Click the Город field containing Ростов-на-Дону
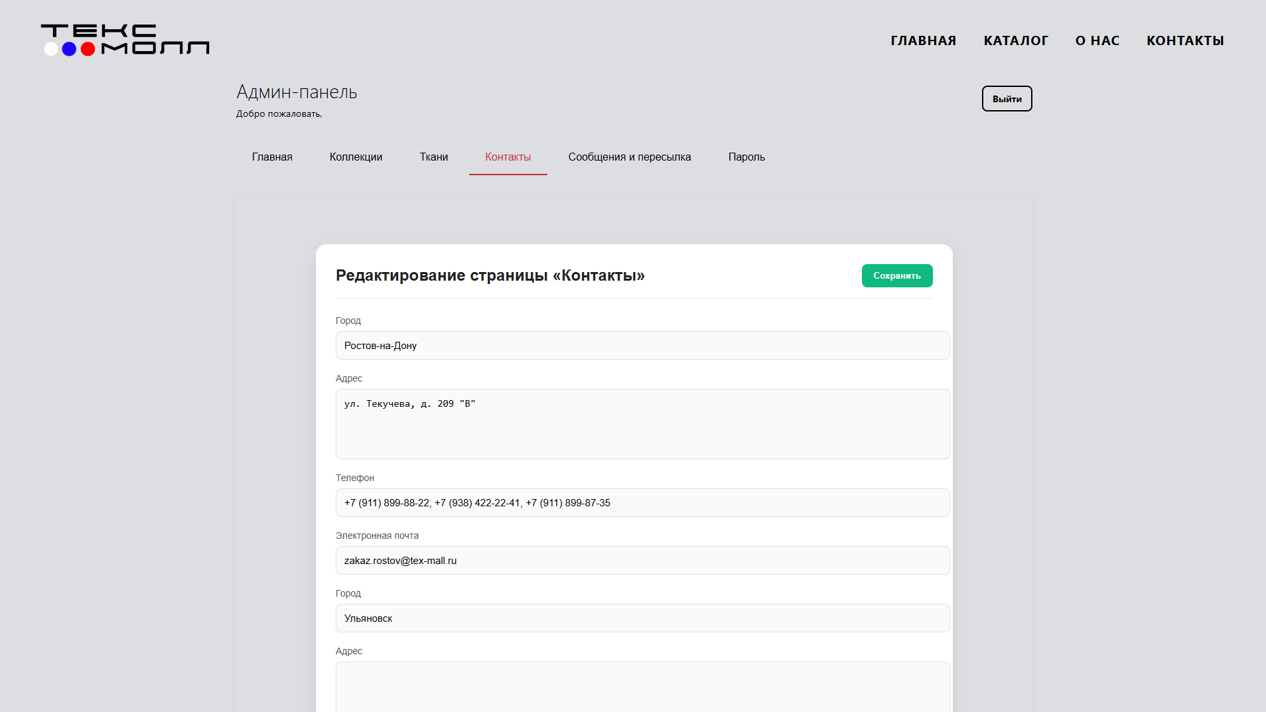The width and height of the screenshot is (1266, 712). coord(642,345)
